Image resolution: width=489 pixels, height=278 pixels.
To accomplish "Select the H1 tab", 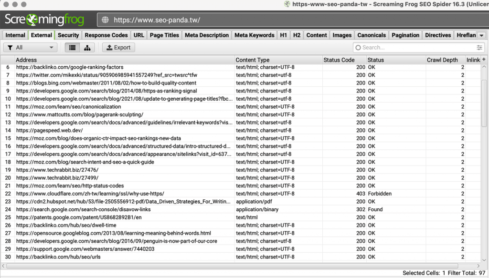I will [284, 35].
